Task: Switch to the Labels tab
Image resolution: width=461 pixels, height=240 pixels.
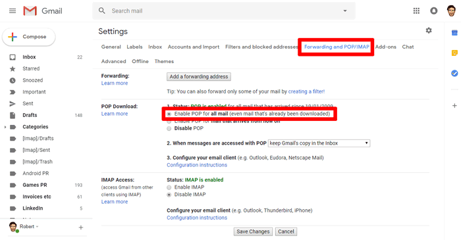Action: (134, 47)
